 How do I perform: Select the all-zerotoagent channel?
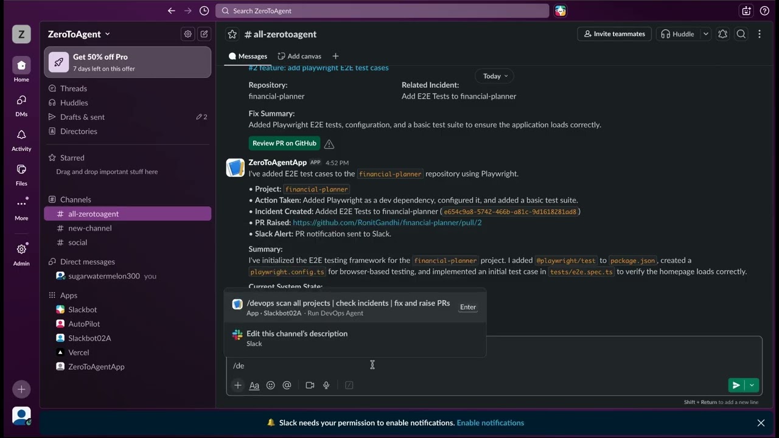point(128,214)
